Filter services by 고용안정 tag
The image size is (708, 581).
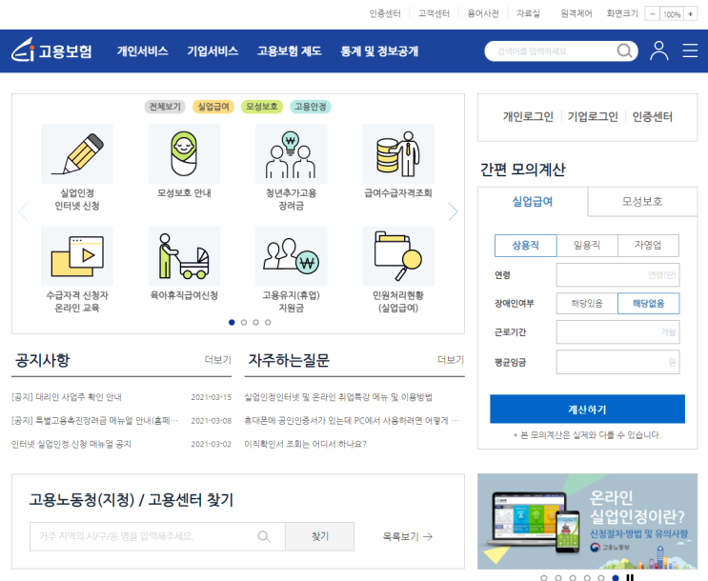(311, 107)
